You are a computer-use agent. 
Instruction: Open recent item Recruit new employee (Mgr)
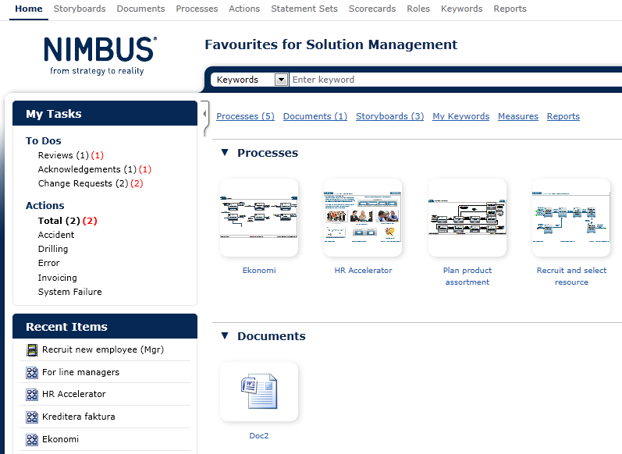click(x=103, y=349)
